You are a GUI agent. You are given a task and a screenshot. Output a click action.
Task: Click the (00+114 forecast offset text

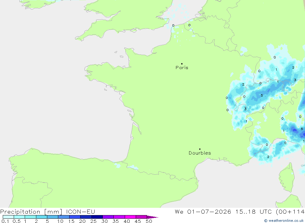click(x=290, y=212)
